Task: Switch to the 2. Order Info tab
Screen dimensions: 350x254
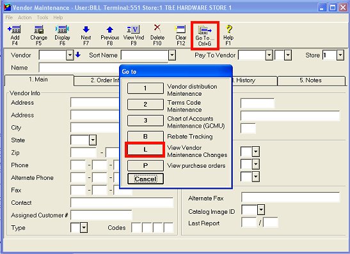Action: tap(97, 80)
